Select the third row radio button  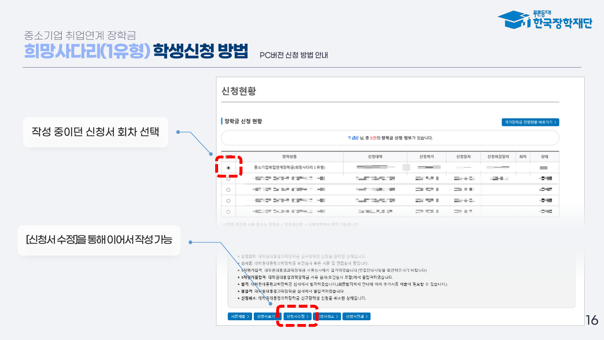[228, 190]
